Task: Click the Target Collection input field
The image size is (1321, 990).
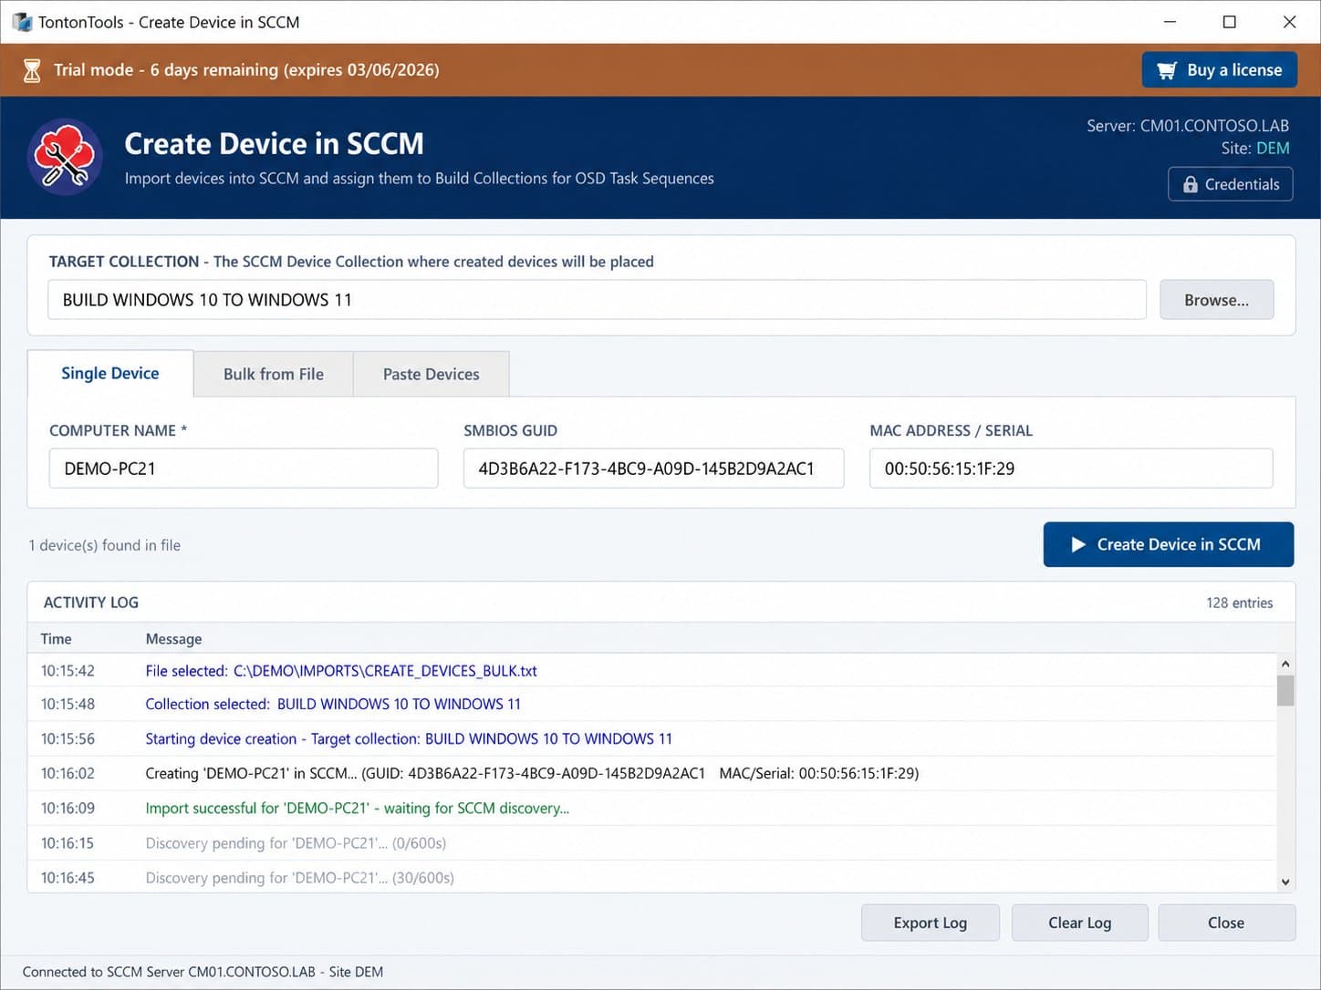Action: (x=597, y=300)
